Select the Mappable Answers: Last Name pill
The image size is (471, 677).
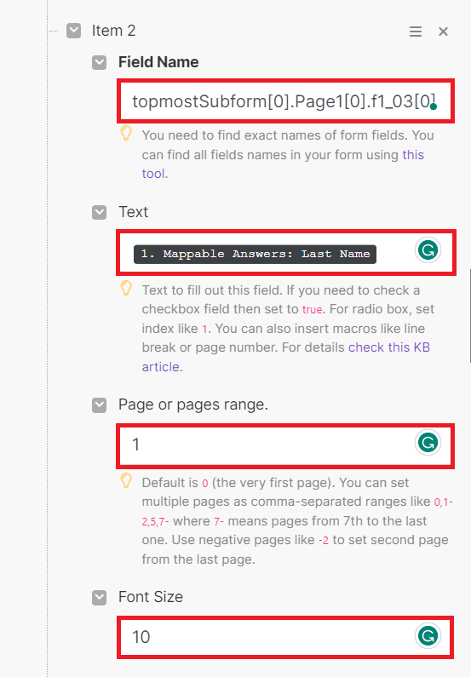(x=255, y=254)
